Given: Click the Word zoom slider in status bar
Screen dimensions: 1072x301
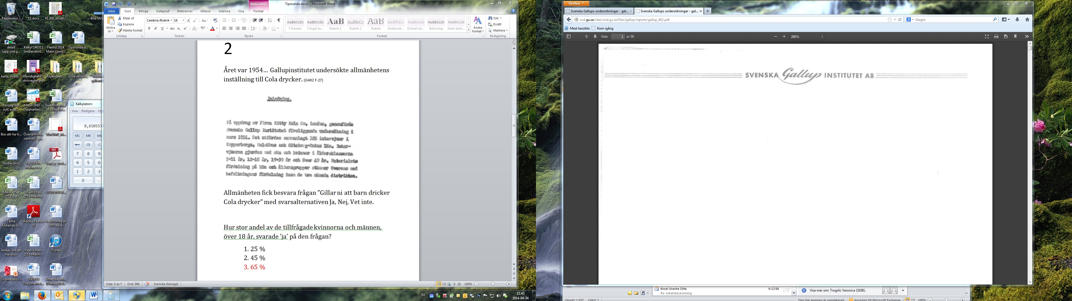Looking at the screenshot, I should tap(493, 284).
